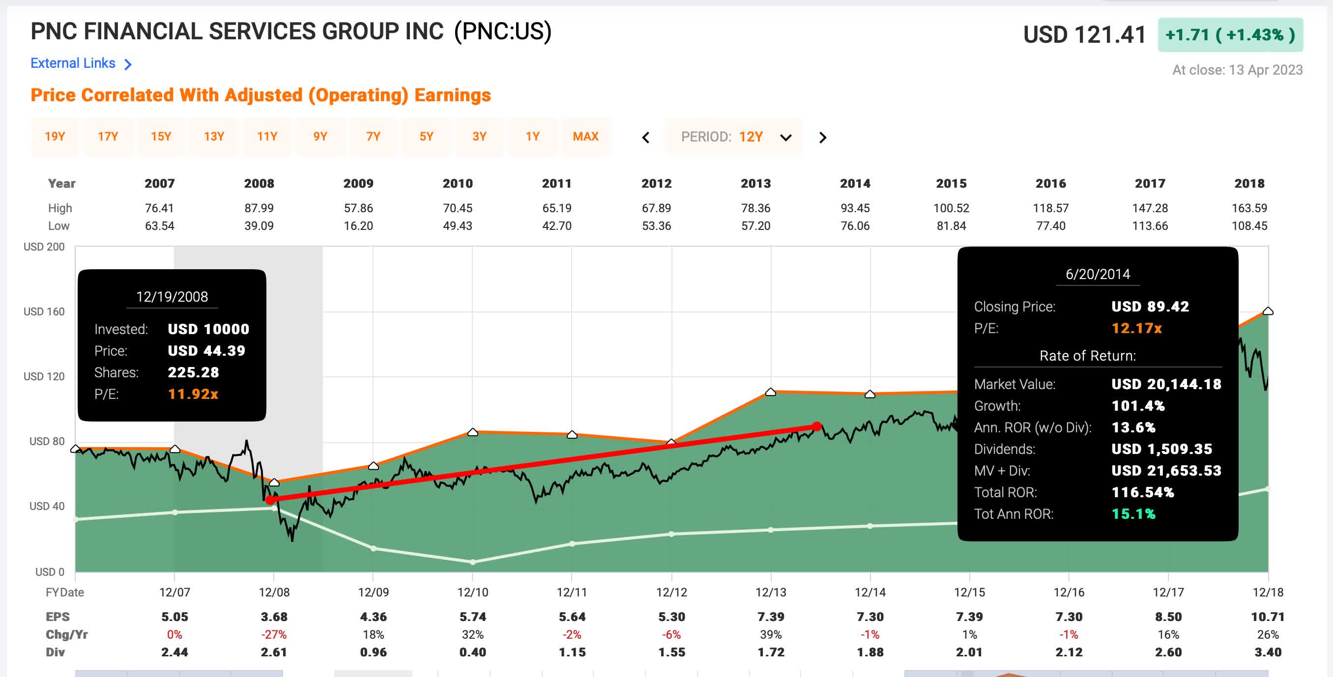Open the PERIOD 12Y dropdown
This screenshot has height=677, width=1333.
[733, 137]
